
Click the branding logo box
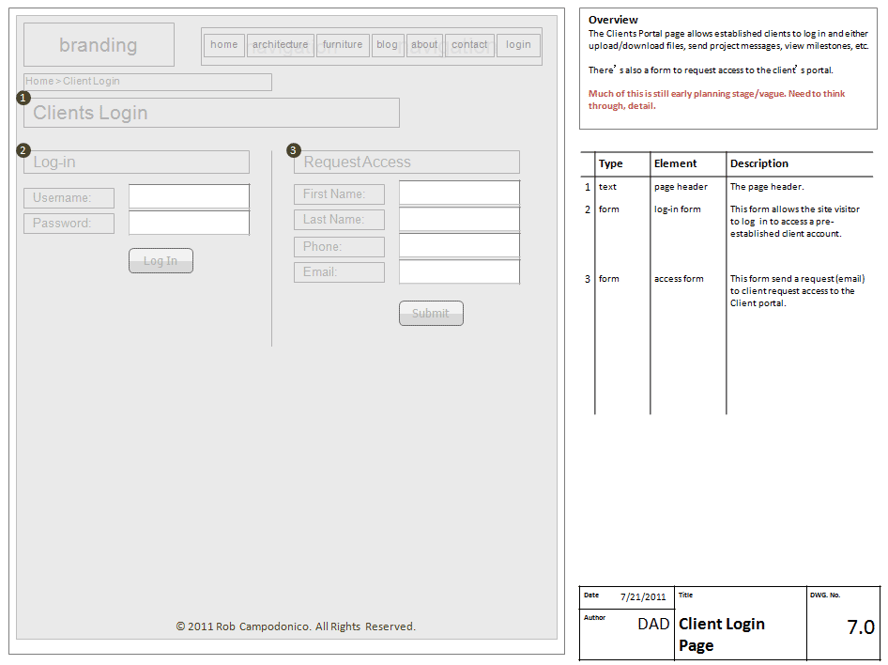click(x=99, y=45)
